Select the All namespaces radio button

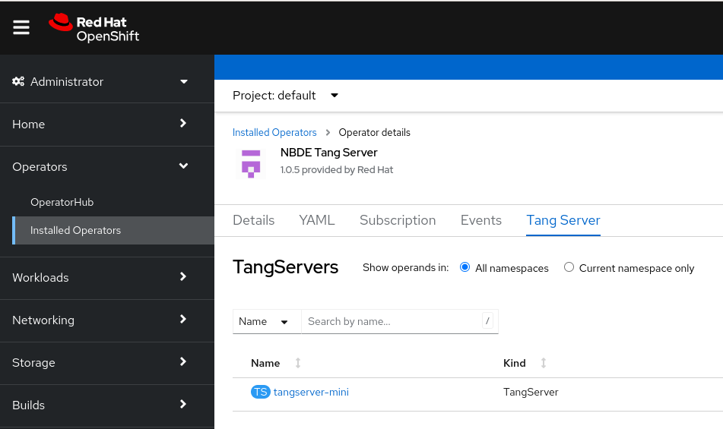coord(465,267)
